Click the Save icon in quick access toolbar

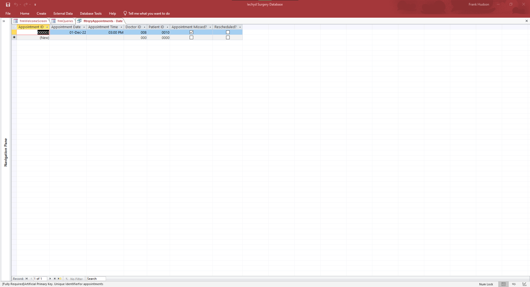click(x=8, y=5)
